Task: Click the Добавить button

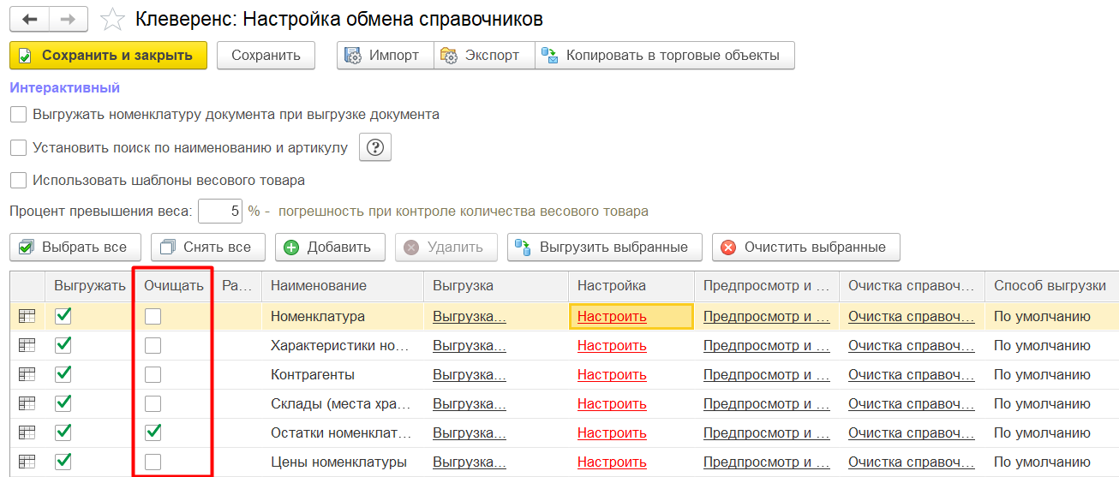Action: [330, 247]
